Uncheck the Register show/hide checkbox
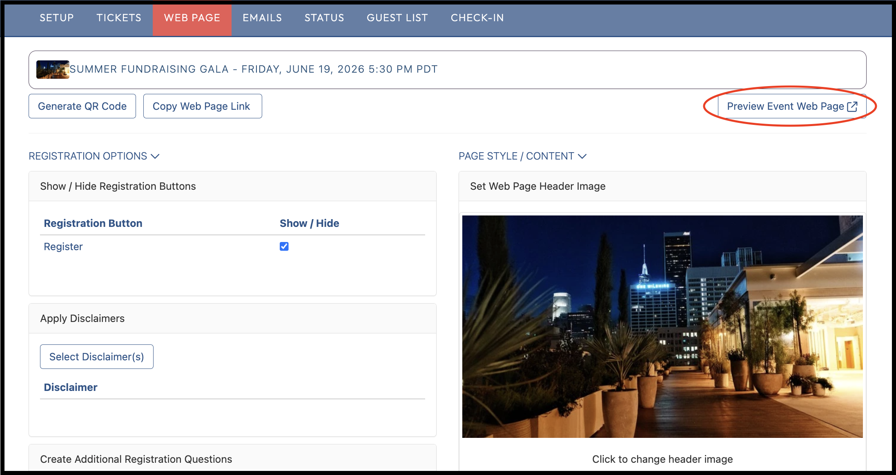Image resolution: width=896 pixels, height=475 pixels. pos(284,246)
